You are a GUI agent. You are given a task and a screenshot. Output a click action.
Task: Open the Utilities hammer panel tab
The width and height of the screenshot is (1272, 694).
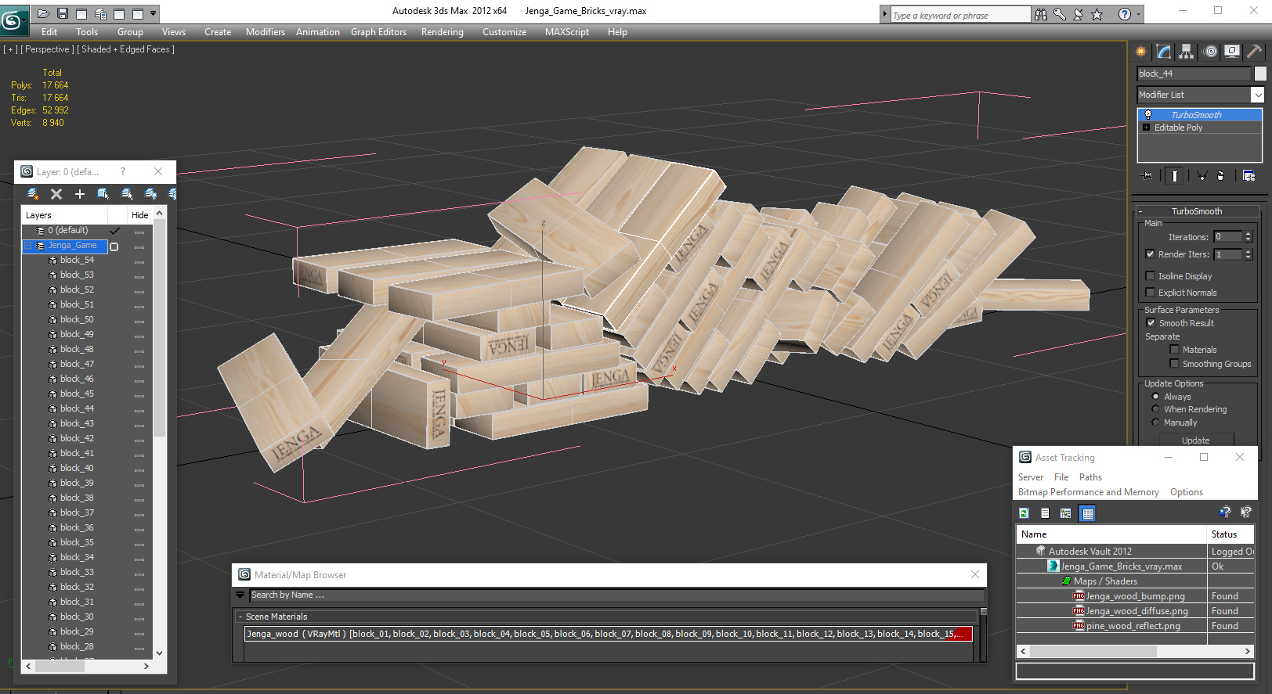1254,52
